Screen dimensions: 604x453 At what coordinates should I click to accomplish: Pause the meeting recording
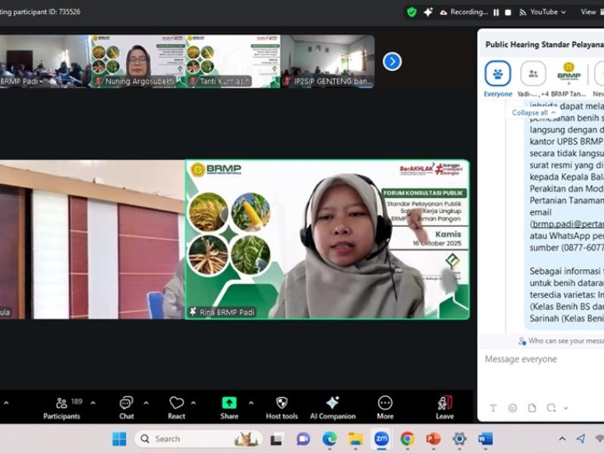click(496, 12)
